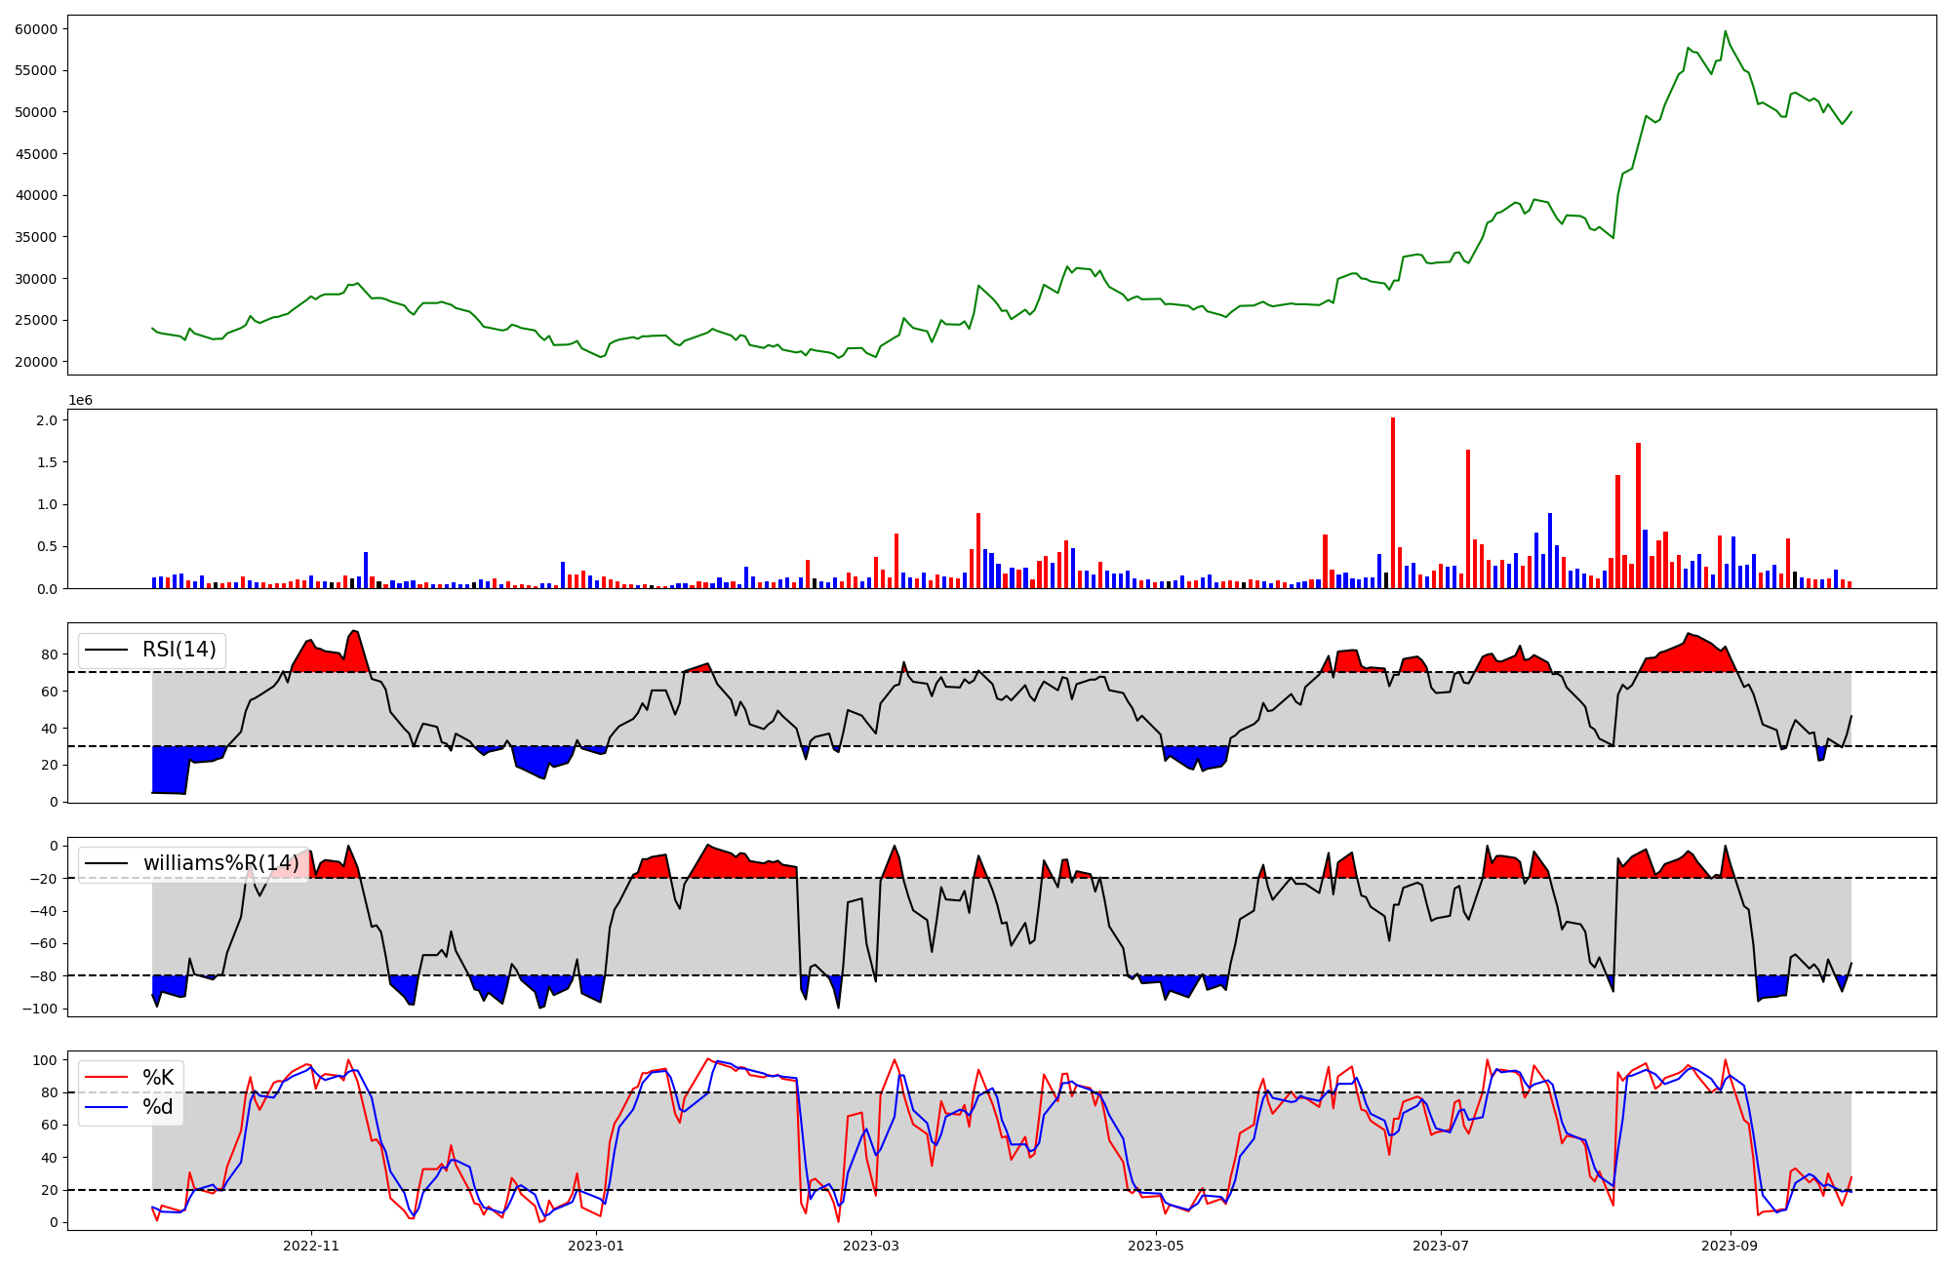Select the %d legend text
This screenshot has height=1268, width=1951.
click(158, 1107)
